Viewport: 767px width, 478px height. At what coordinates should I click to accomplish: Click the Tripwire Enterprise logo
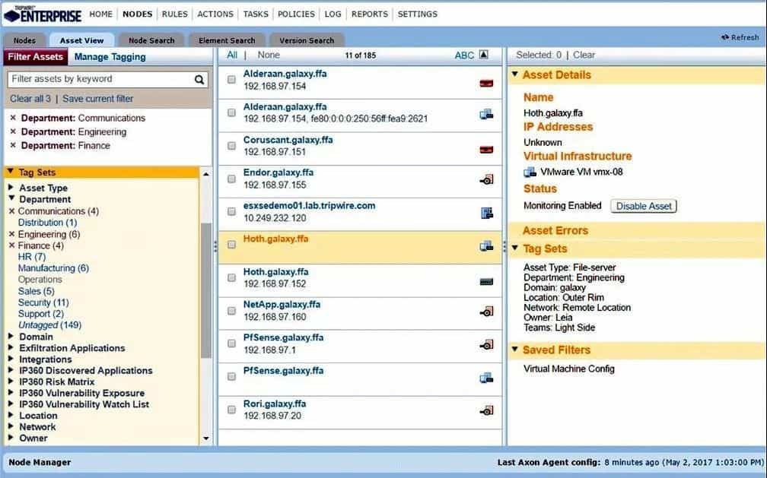coord(42,15)
